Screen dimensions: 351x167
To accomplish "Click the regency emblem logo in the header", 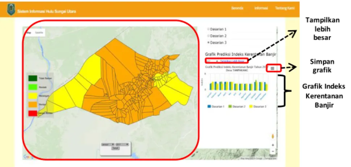I will click(x=11, y=10).
